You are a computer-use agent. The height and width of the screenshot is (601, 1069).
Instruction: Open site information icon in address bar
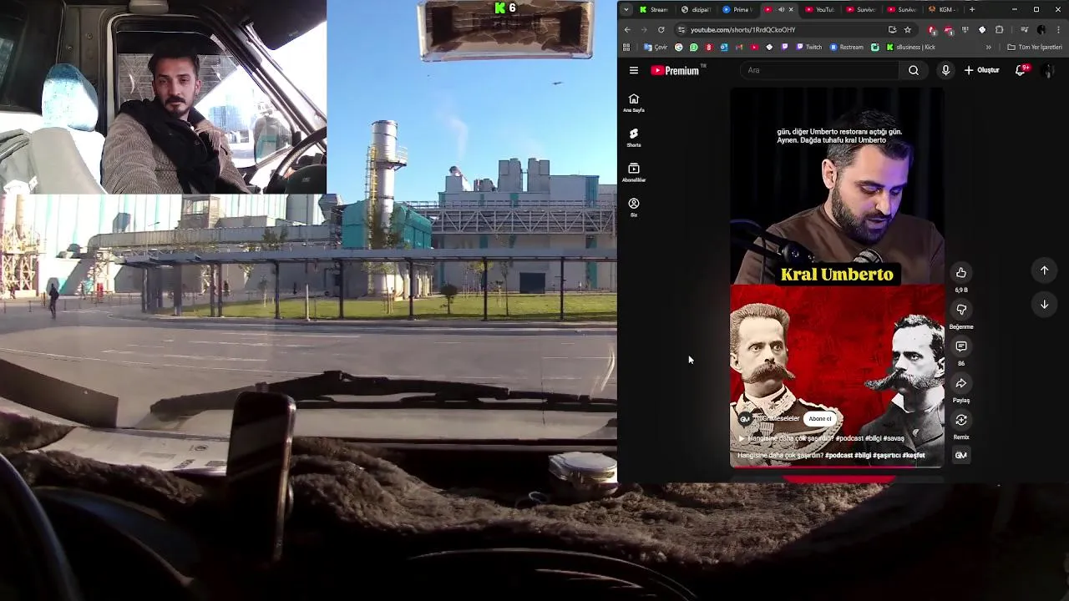click(x=681, y=30)
